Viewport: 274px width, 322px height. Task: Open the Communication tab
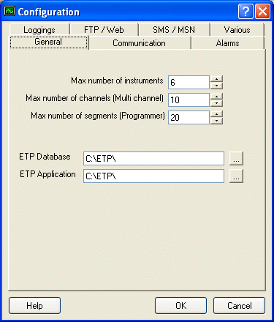pos(140,43)
